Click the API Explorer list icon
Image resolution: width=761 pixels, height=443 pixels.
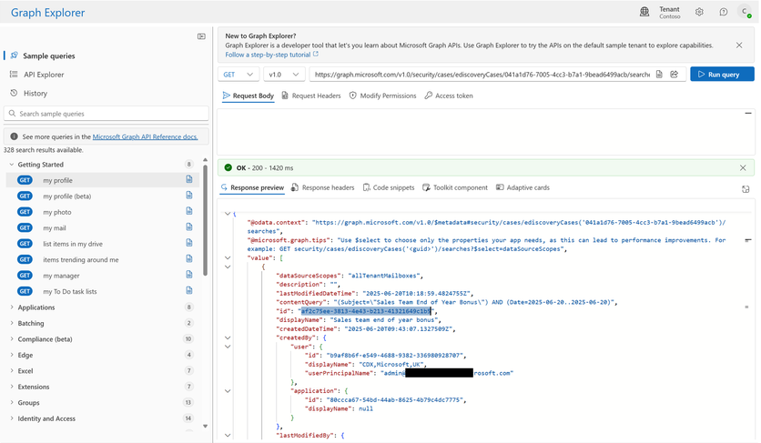[14, 75]
